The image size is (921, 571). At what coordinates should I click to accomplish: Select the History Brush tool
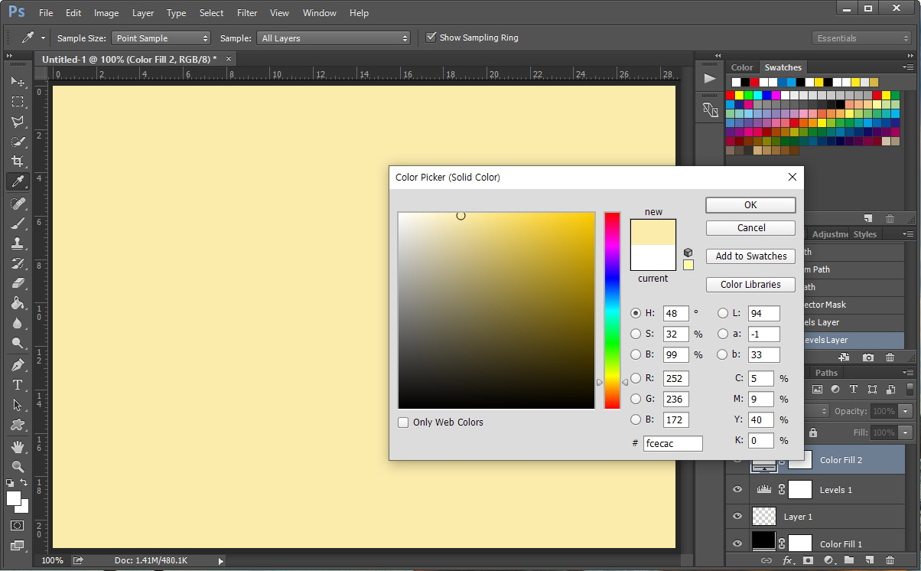18,263
